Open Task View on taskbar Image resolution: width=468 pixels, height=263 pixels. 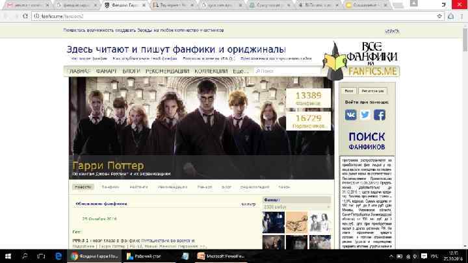coord(41,256)
